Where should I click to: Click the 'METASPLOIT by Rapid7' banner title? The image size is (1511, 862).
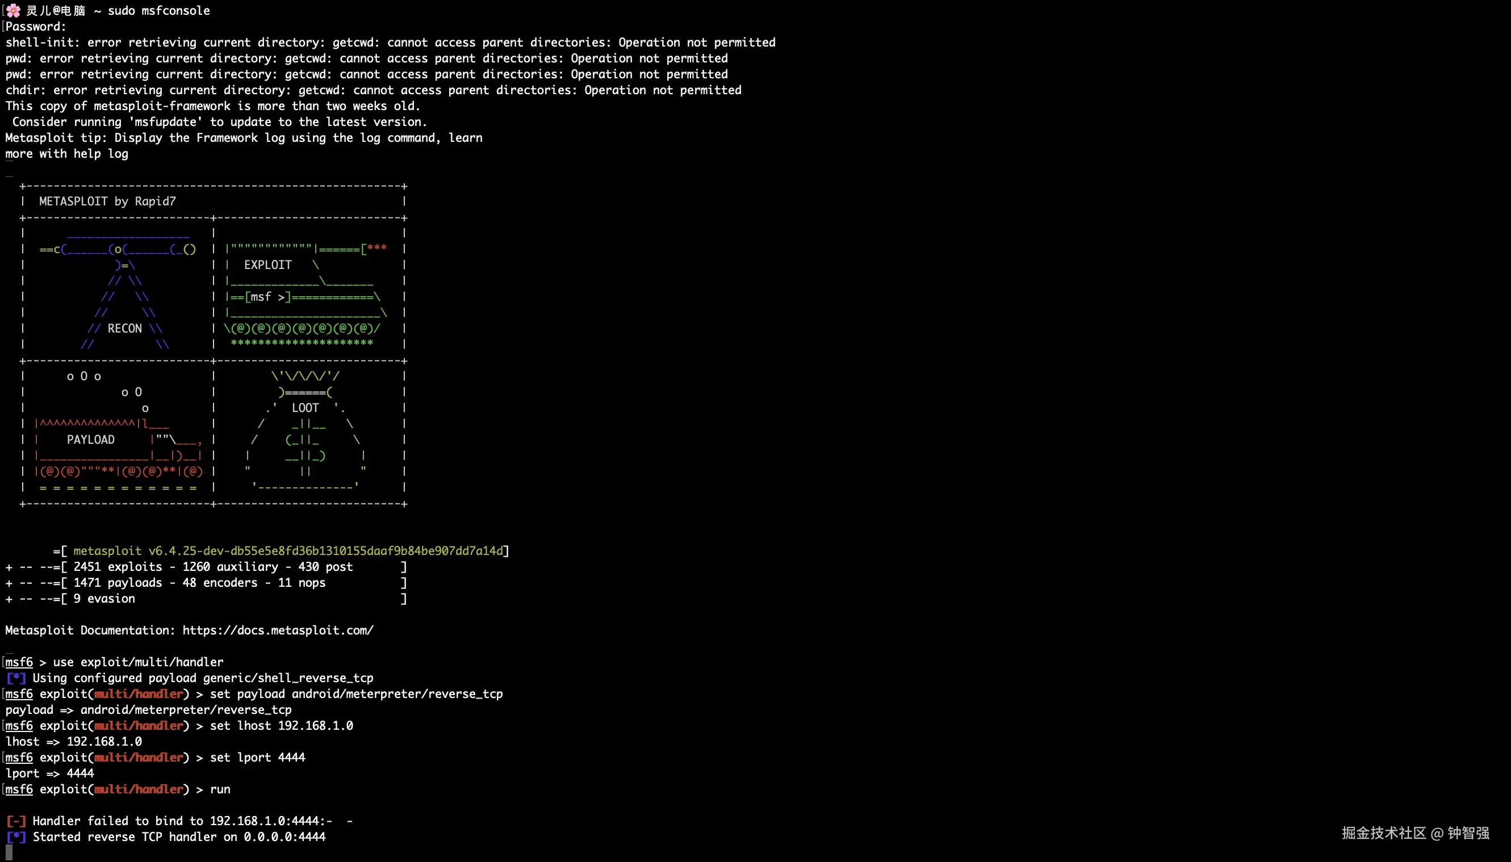point(107,201)
